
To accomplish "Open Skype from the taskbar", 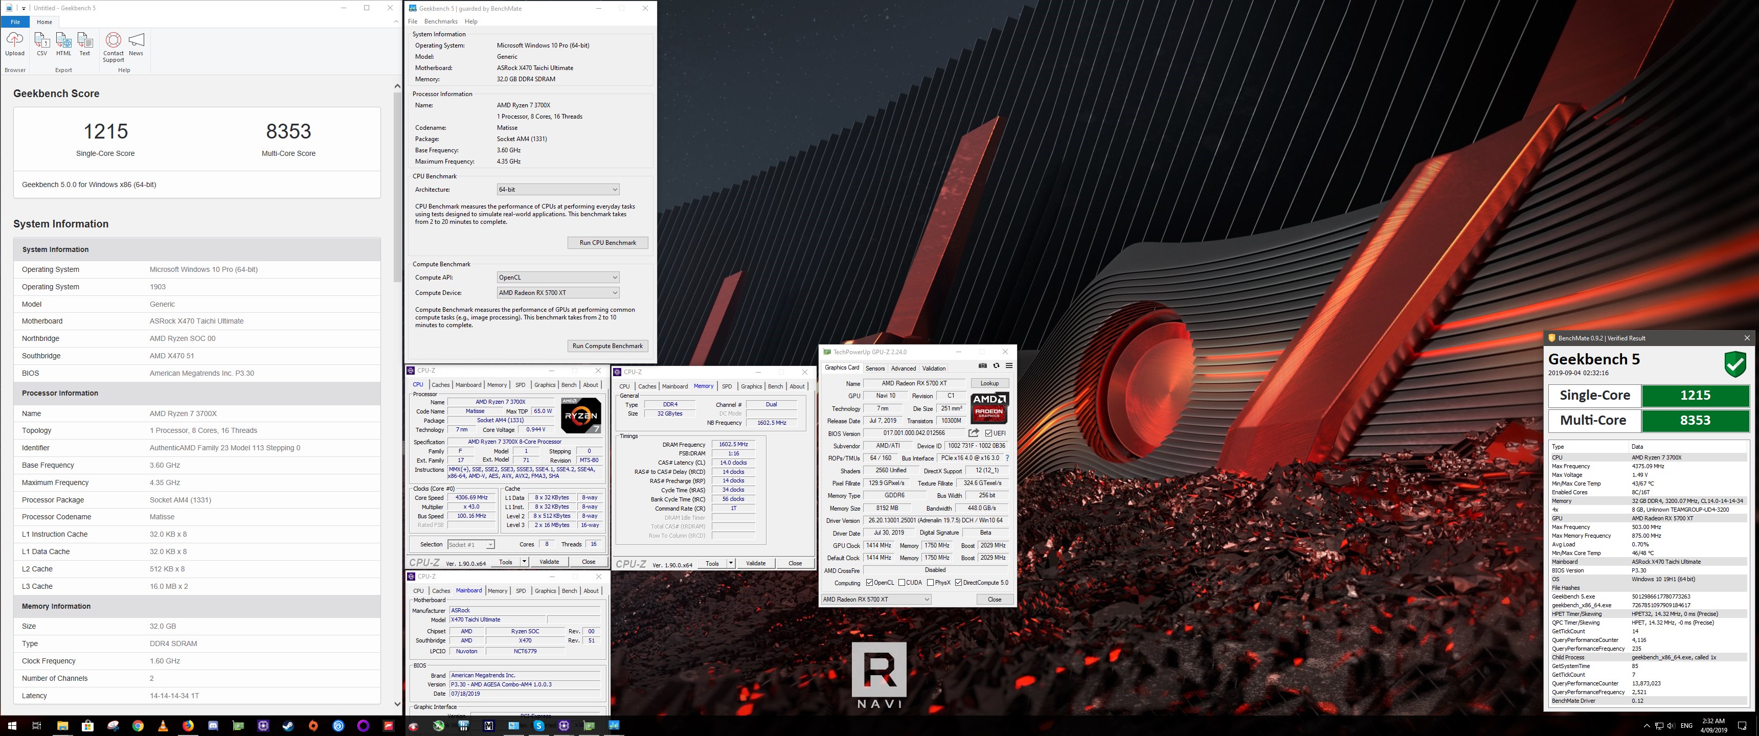I will pos(539,726).
